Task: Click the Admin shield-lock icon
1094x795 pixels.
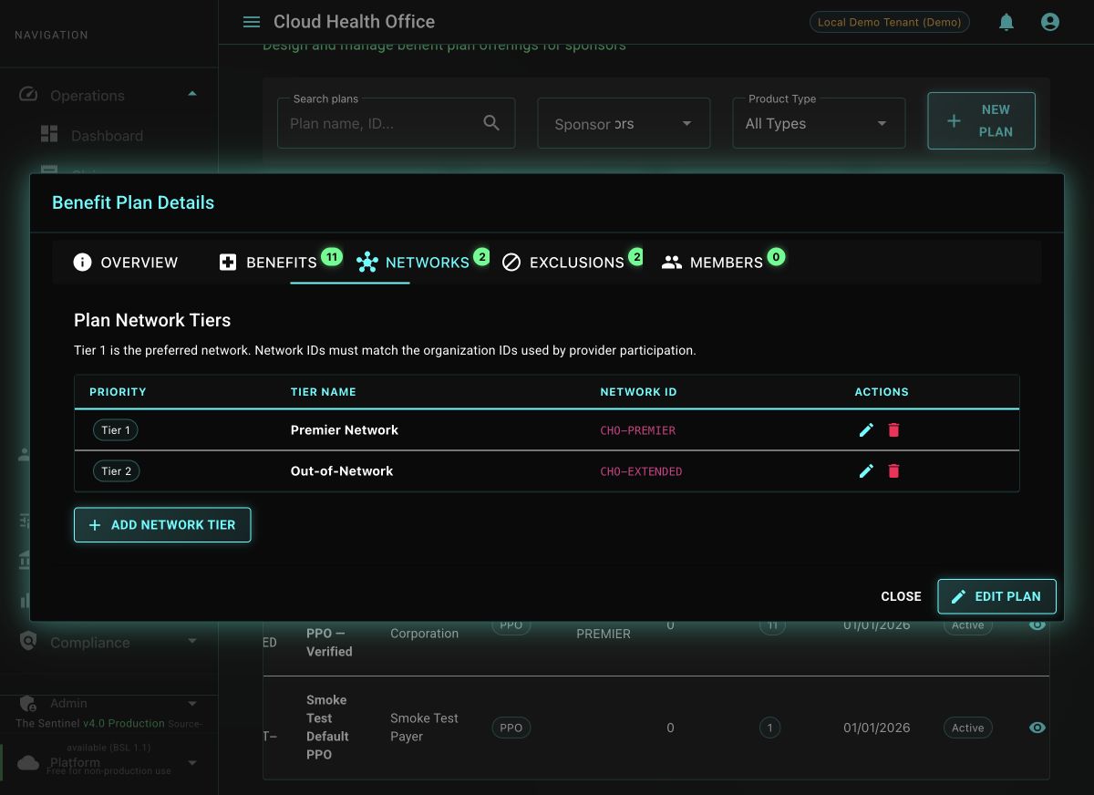Action: click(x=27, y=704)
